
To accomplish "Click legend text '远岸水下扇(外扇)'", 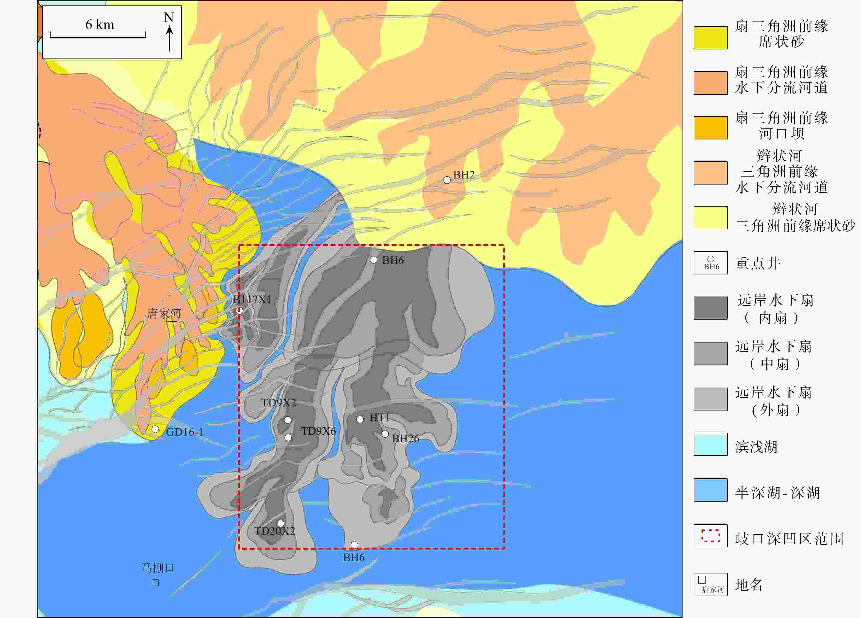I will coord(774,401).
